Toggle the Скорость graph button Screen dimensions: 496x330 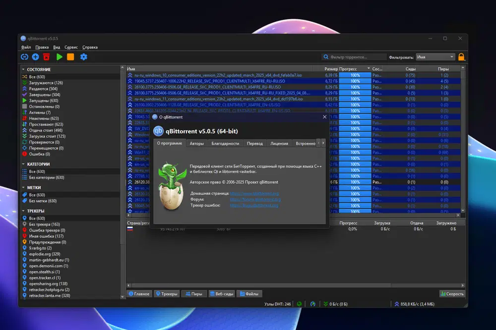tap(452, 294)
